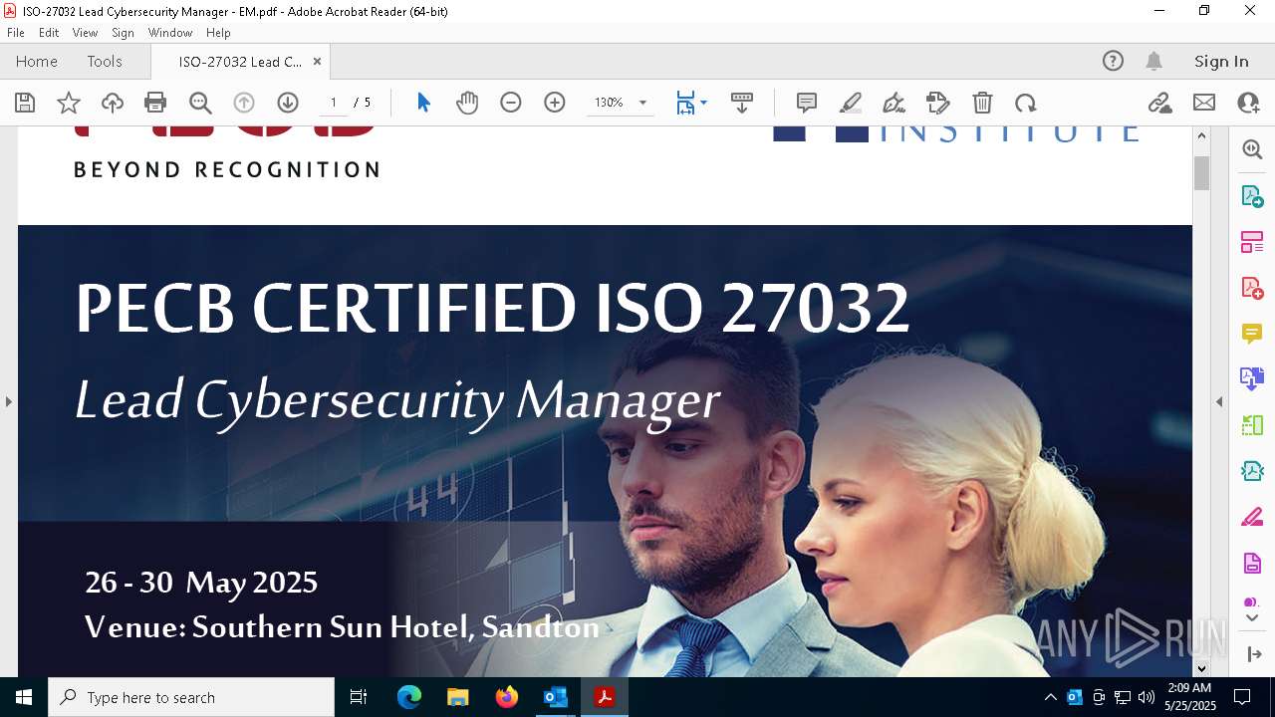Viewport: 1275px width, 717px height.
Task: Open the Sign menu
Action: click(123, 33)
